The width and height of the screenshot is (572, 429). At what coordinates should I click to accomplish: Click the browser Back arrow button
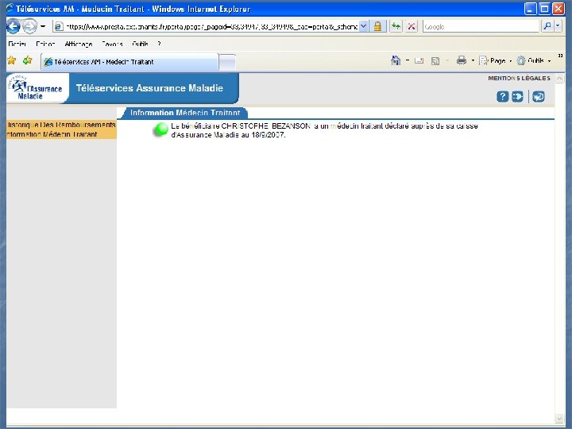pyautogui.click(x=14, y=26)
